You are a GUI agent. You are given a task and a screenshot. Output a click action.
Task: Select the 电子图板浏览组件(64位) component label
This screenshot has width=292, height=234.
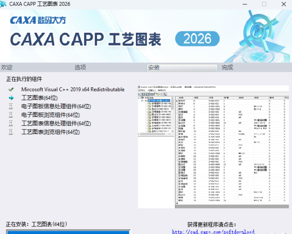(50, 115)
